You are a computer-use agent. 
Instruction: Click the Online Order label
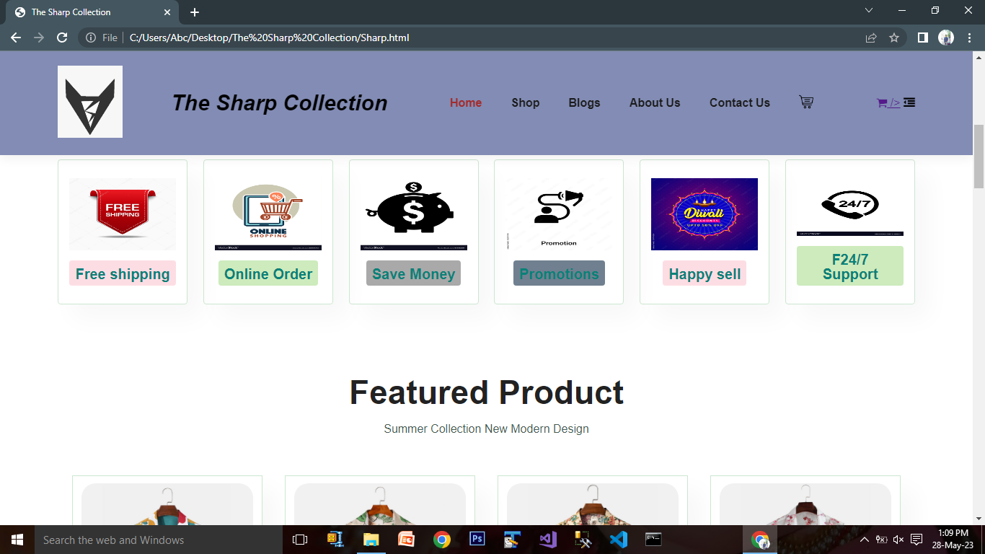268,273
